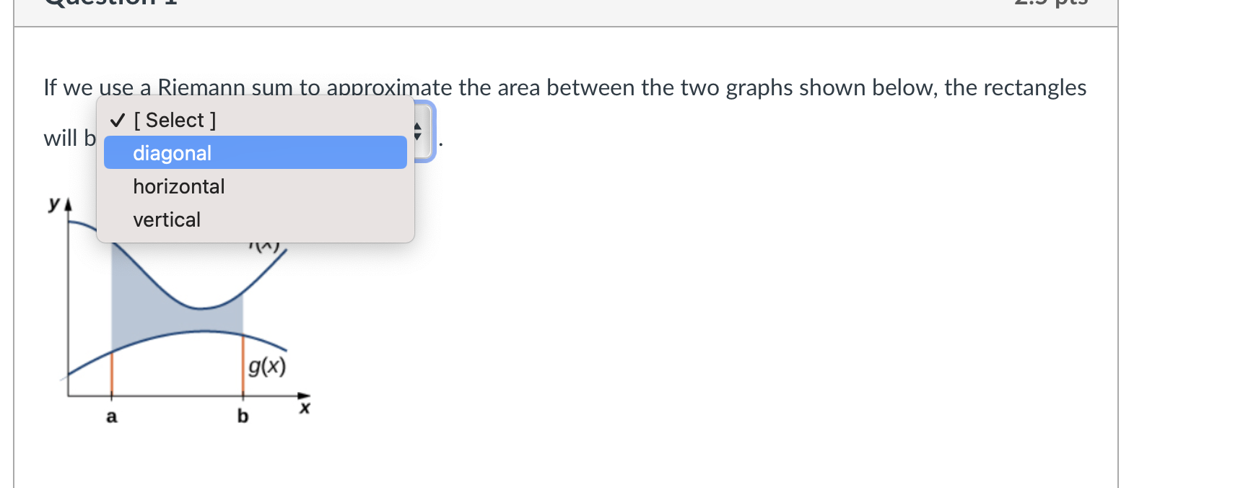Click the point labeled "a" on the x-axis

pos(112,417)
